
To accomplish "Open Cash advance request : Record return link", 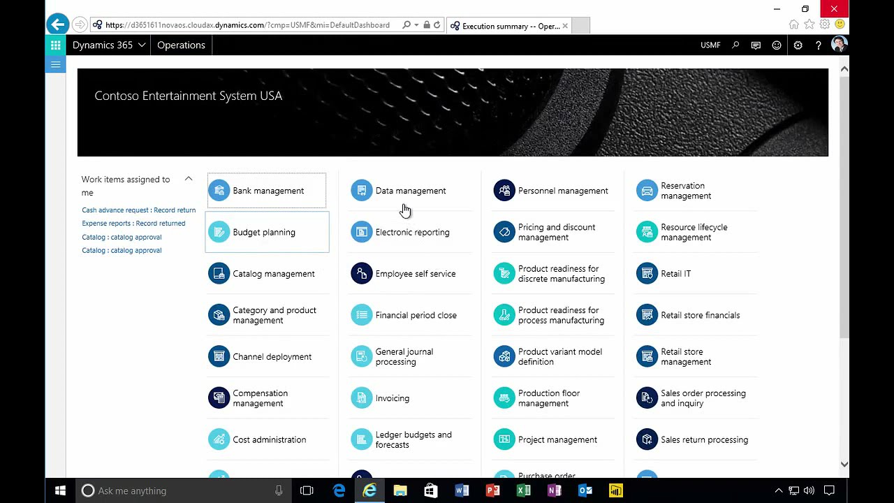I will [138, 210].
